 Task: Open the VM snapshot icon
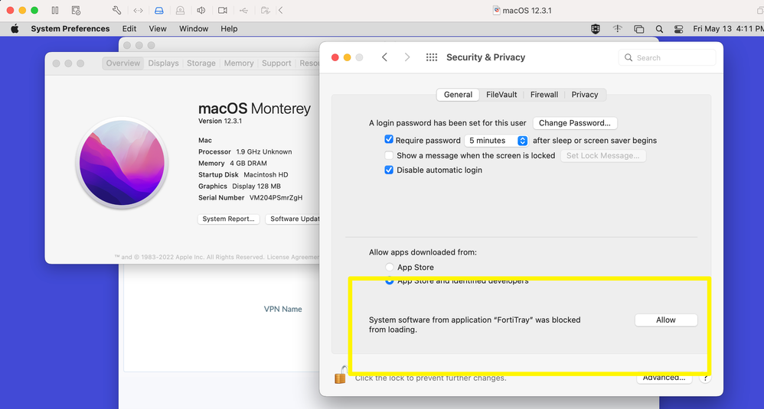[76, 10]
